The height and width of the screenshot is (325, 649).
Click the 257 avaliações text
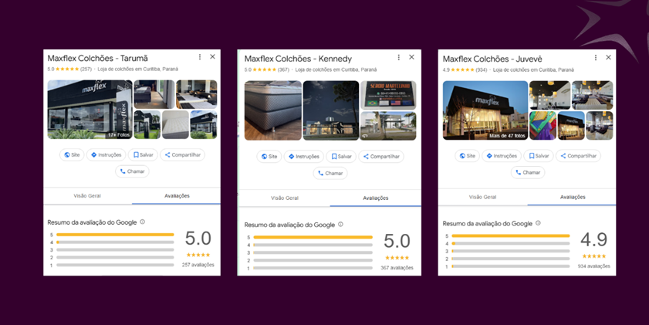pos(198,265)
